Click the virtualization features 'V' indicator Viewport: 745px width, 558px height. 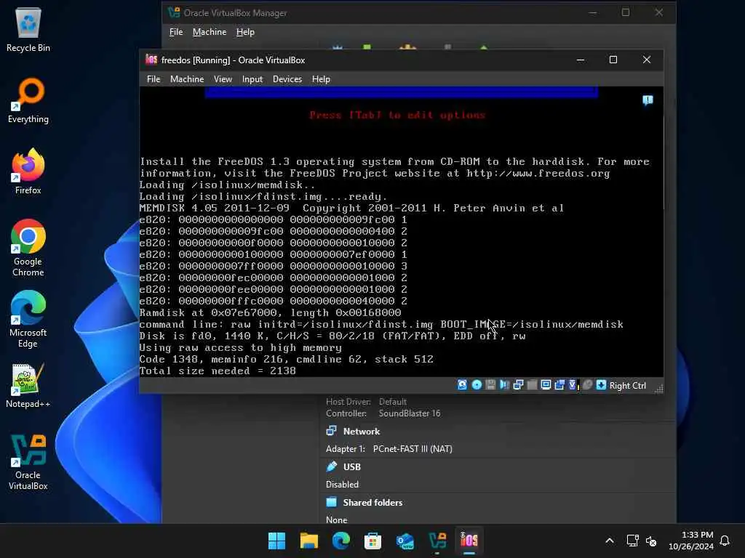[573, 385]
